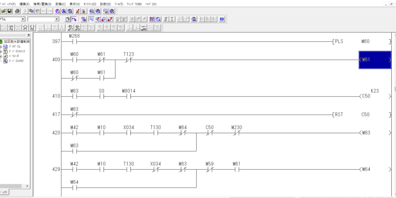This screenshot has height=198, width=396.
Task: Insert application instruction with F8 button
Action: tap(32, 27)
